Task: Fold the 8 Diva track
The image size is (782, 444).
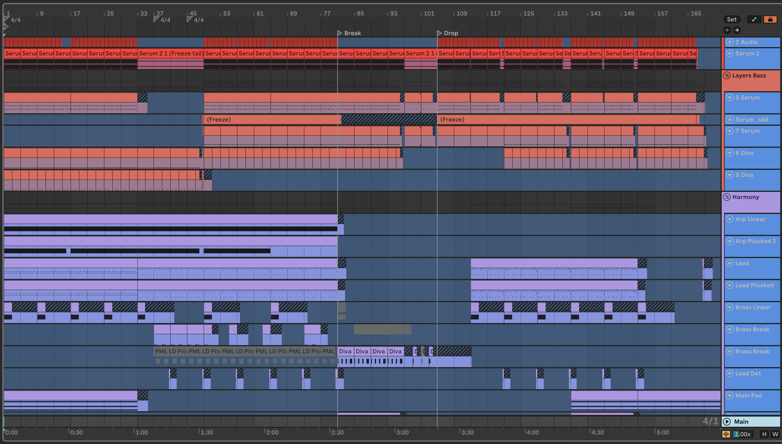Action: pyautogui.click(x=729, y=153)
